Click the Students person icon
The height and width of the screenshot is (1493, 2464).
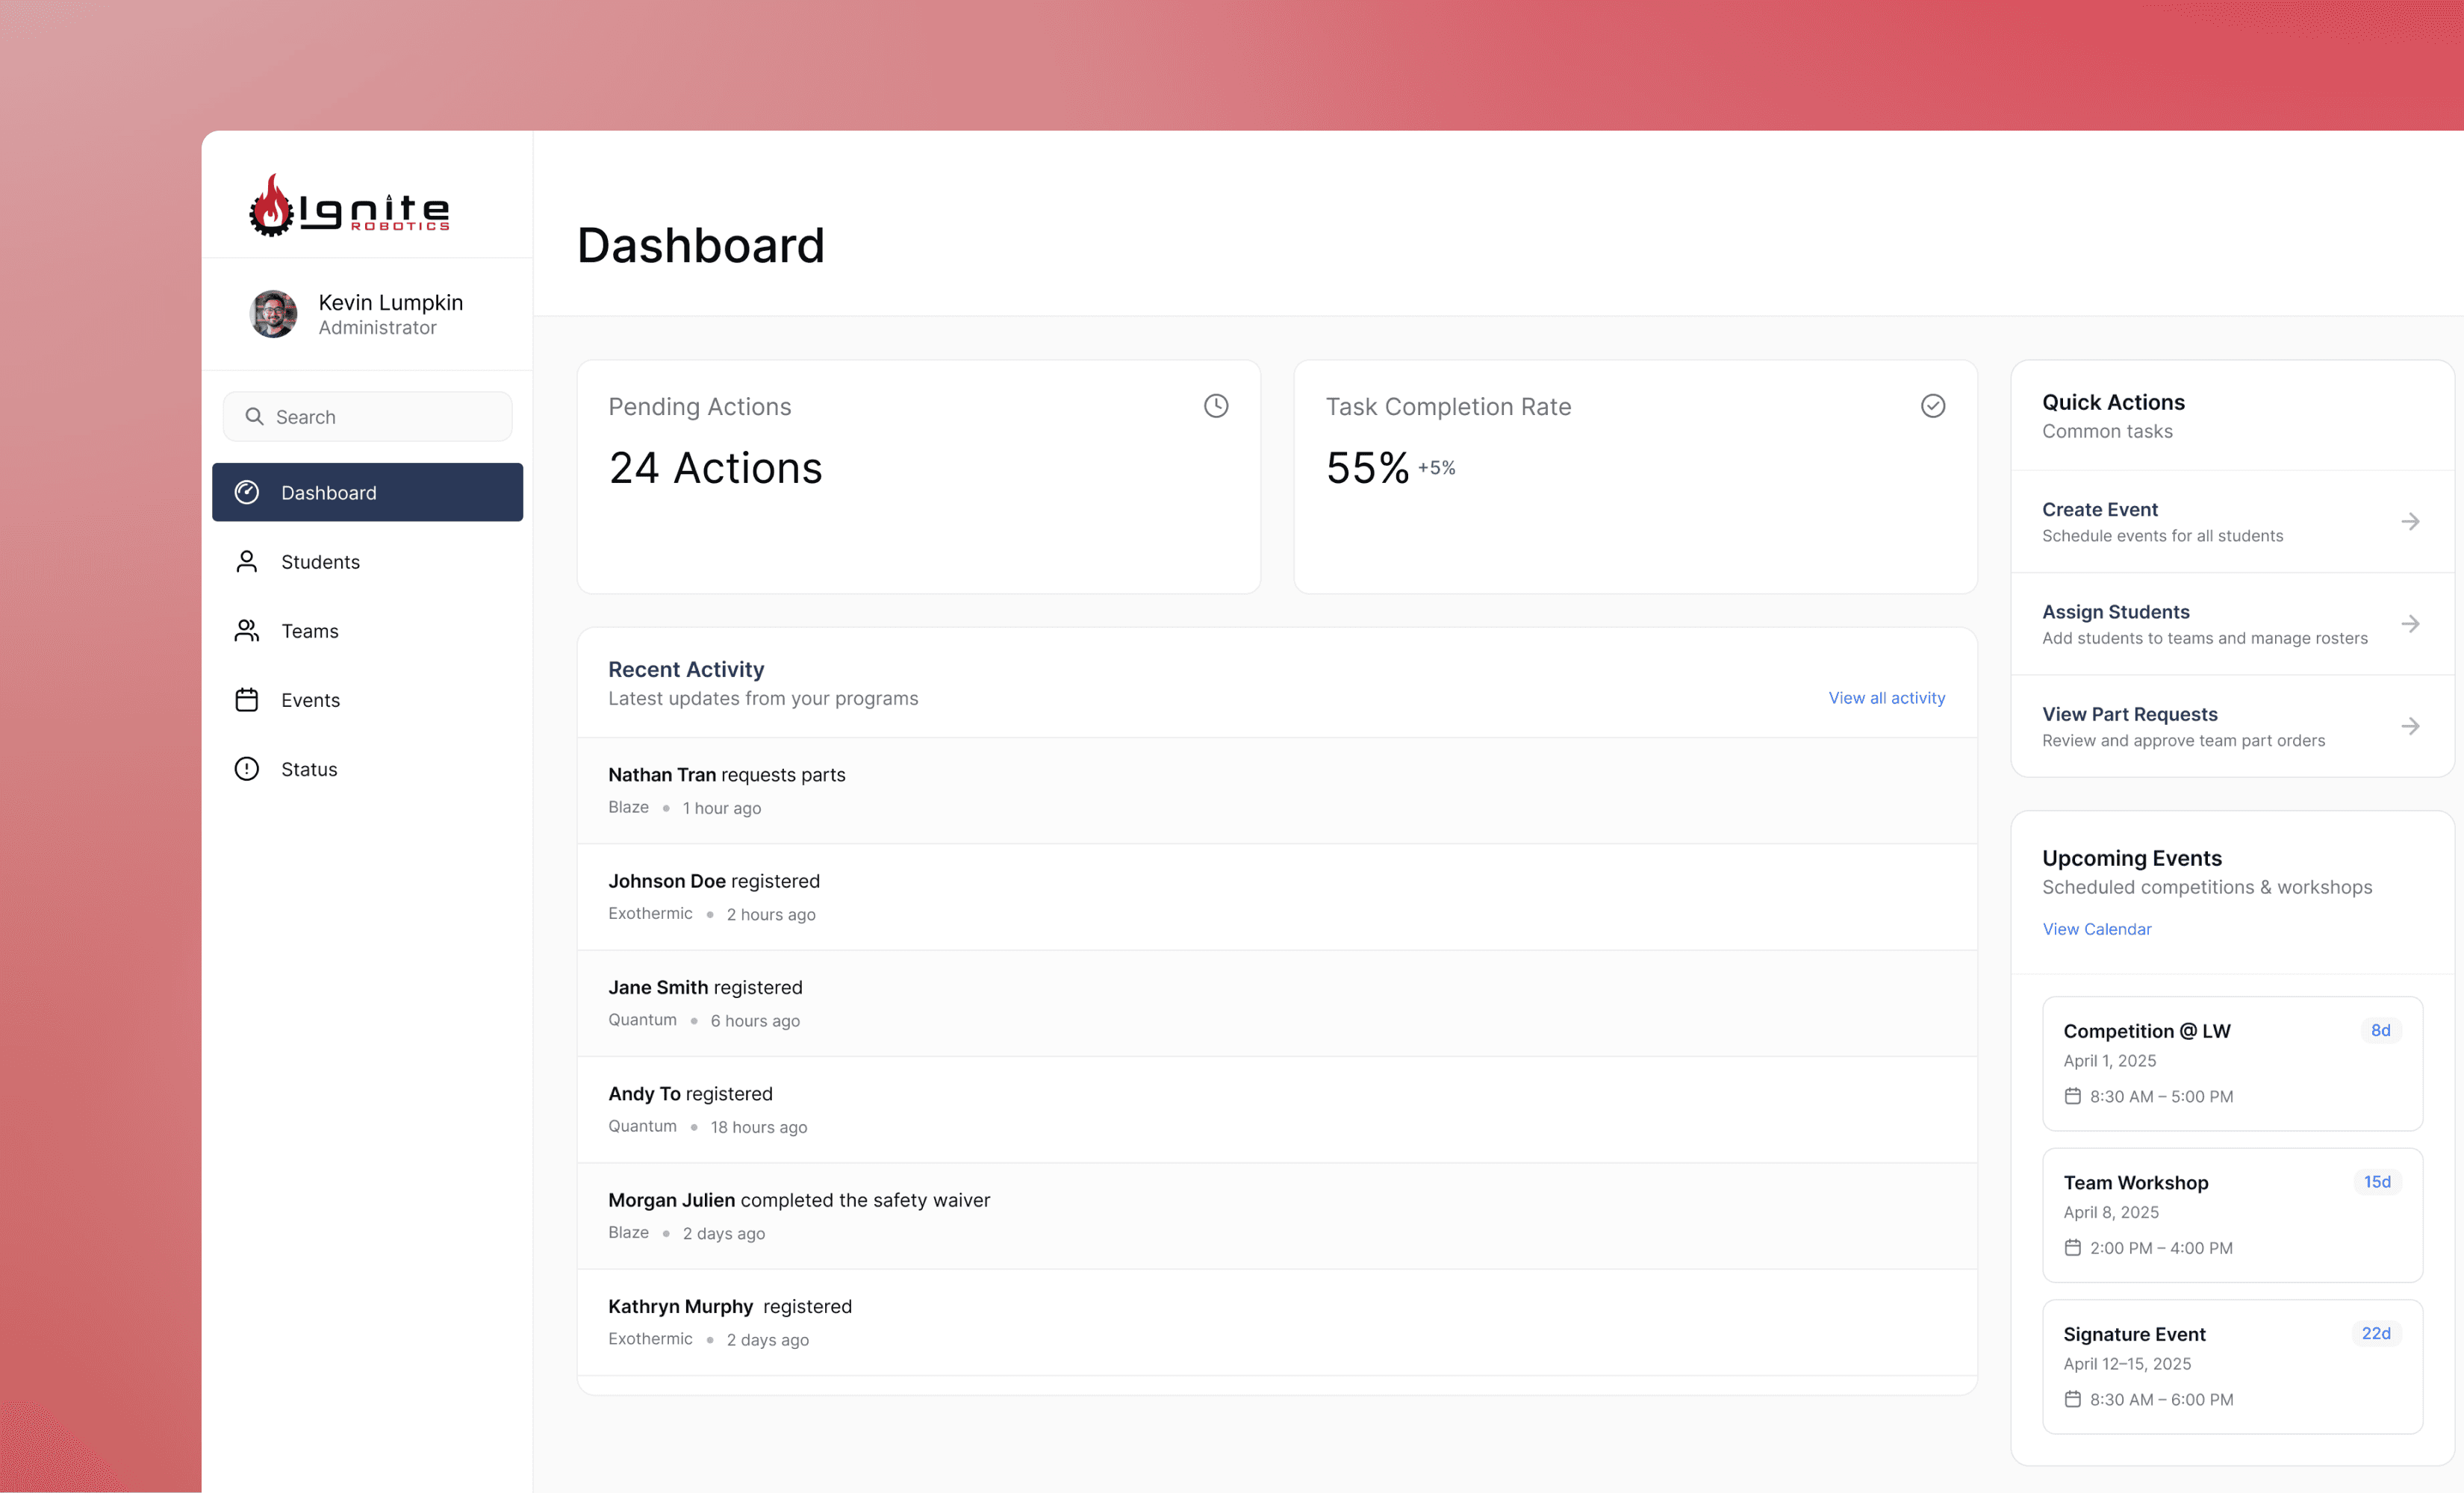coord(247,562)
